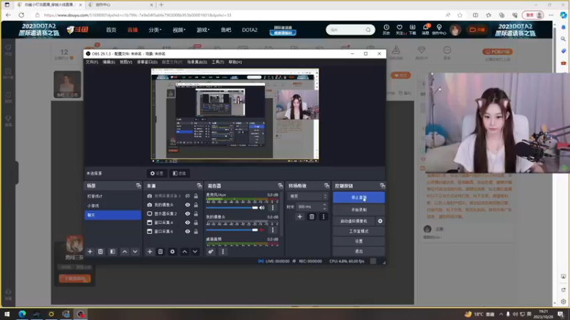Open audio mixer panel three-dot menu

click(x=223, y=252)
